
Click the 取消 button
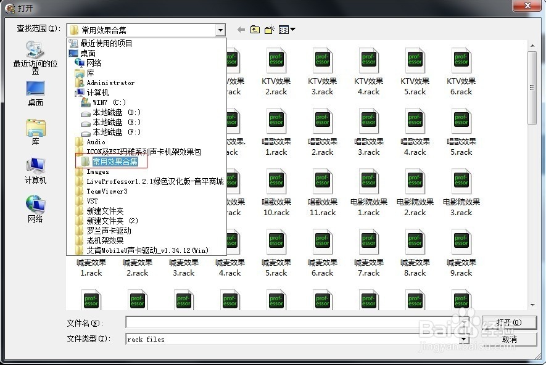[510, 338]
